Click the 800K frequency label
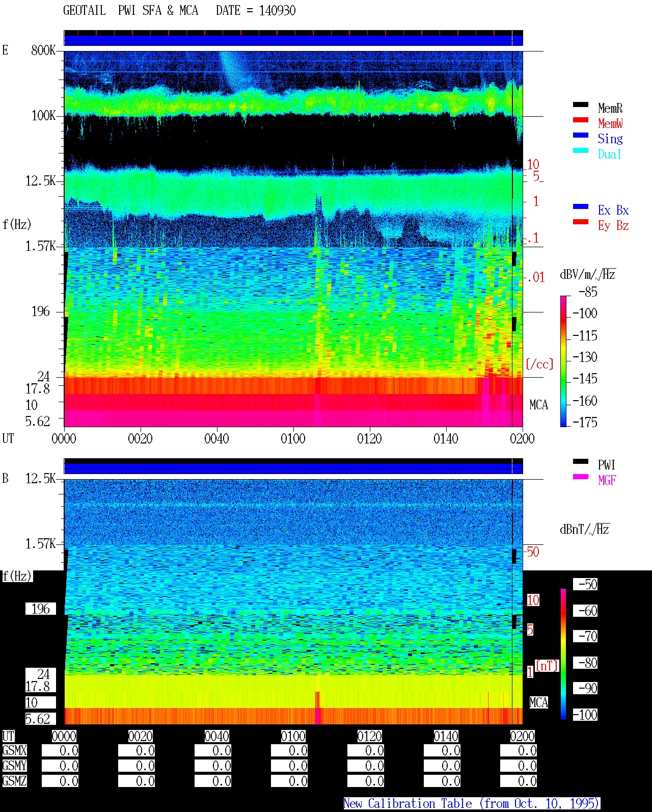Image resolution: width=652 pixels, height=812 pixels. point(43,50)
